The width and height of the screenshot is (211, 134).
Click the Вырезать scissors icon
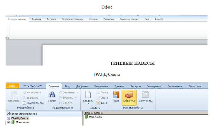pos(24,98)
